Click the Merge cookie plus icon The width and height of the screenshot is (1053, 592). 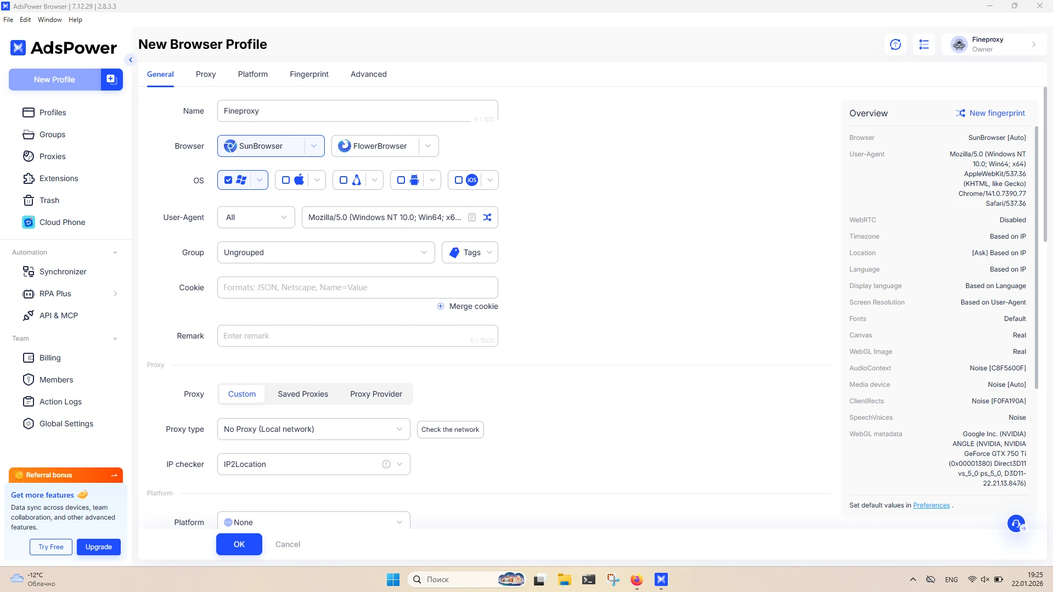(x=441, y=306)
